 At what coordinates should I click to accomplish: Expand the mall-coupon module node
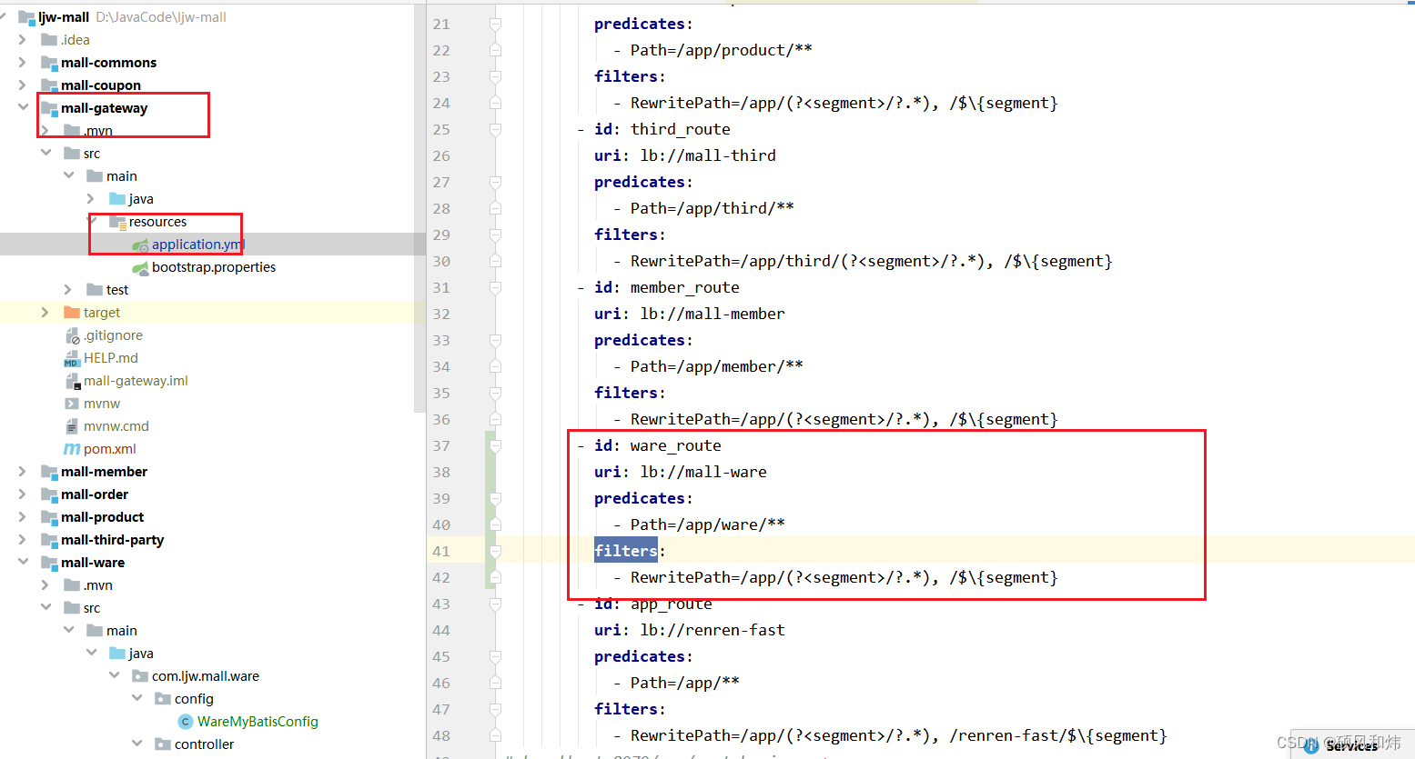click(x=23, y=85)
